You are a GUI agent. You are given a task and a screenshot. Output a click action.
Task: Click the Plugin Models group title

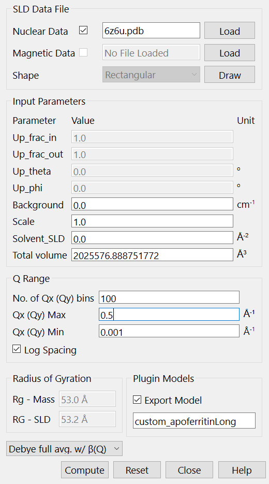click(x=163, y=379)
